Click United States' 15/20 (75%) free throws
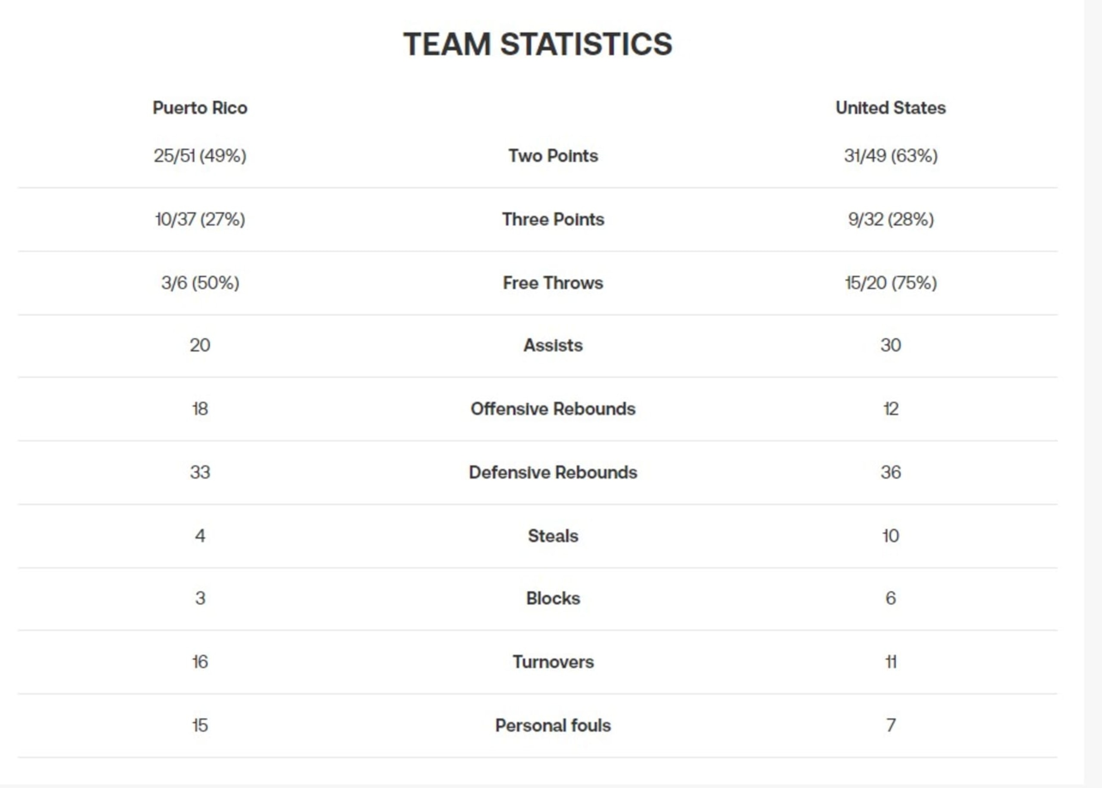The width and height of the screenshot is (1102, 788). 891,283
